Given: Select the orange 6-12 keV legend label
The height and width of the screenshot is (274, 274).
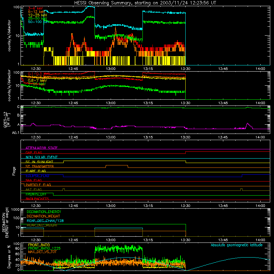Looking at the screenshot, I should point(36,12).
